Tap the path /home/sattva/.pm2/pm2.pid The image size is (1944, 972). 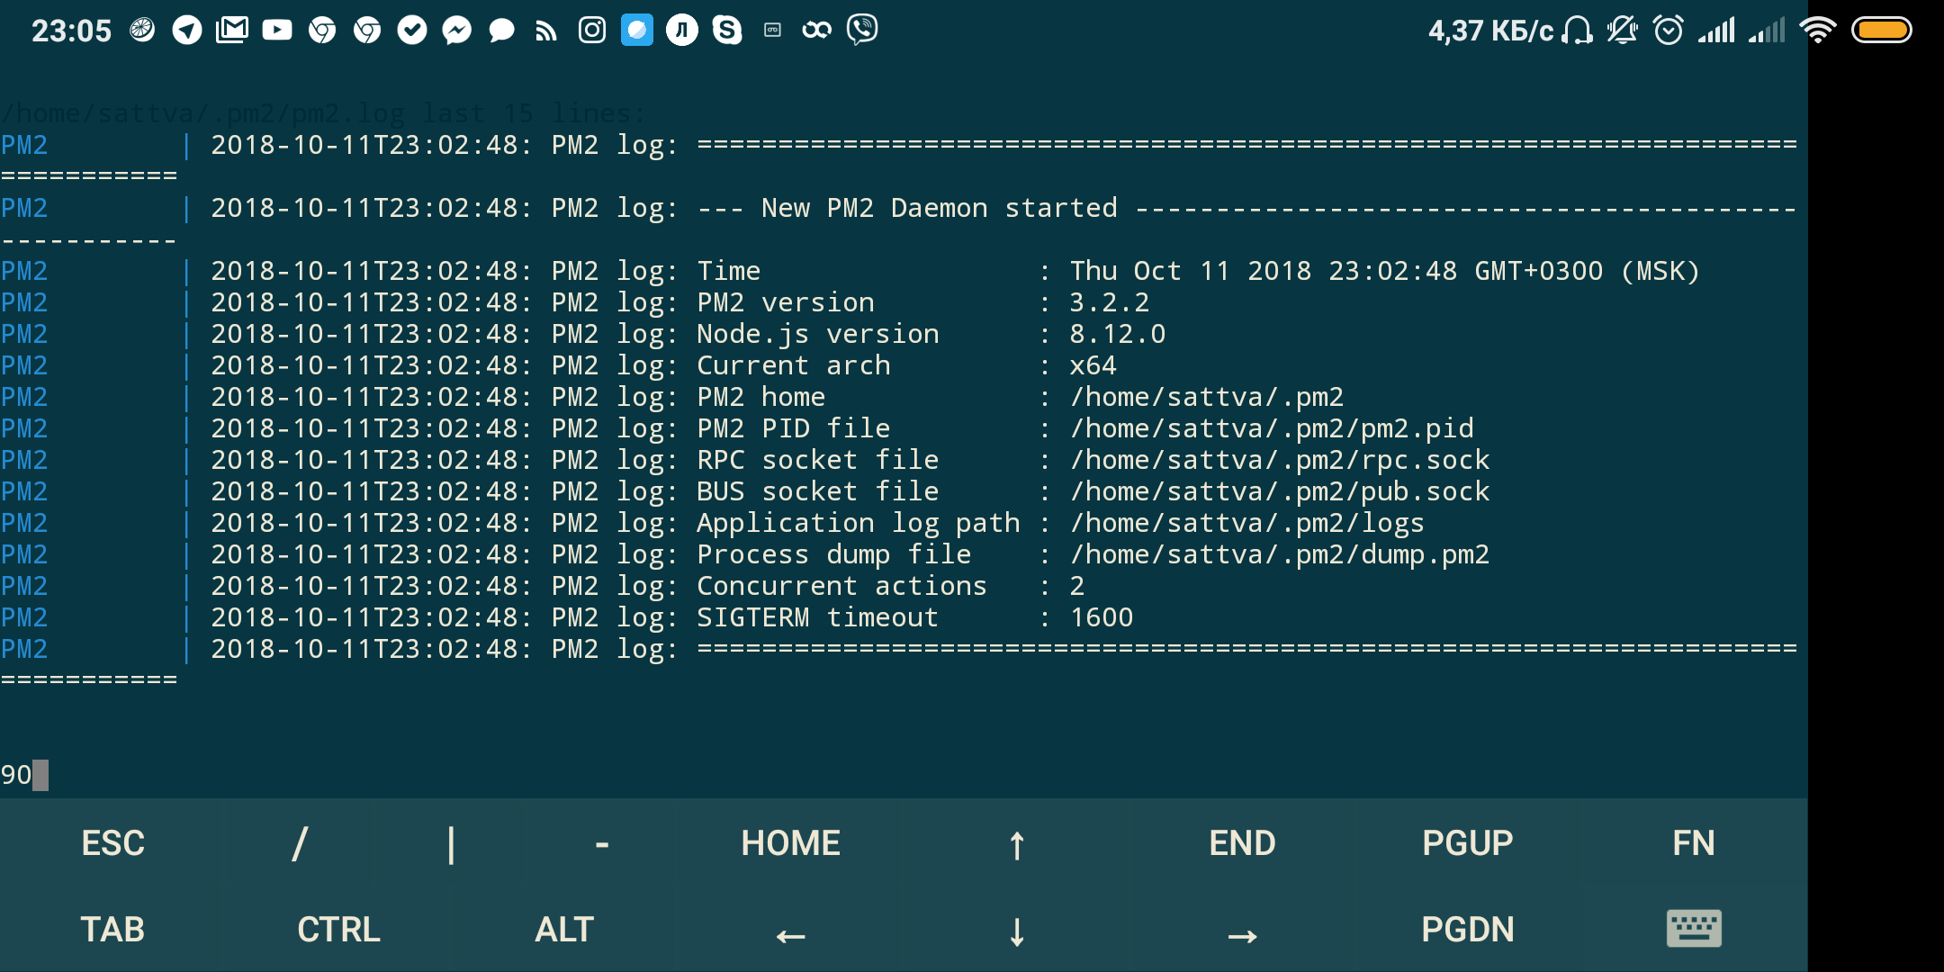(1272, 428)
